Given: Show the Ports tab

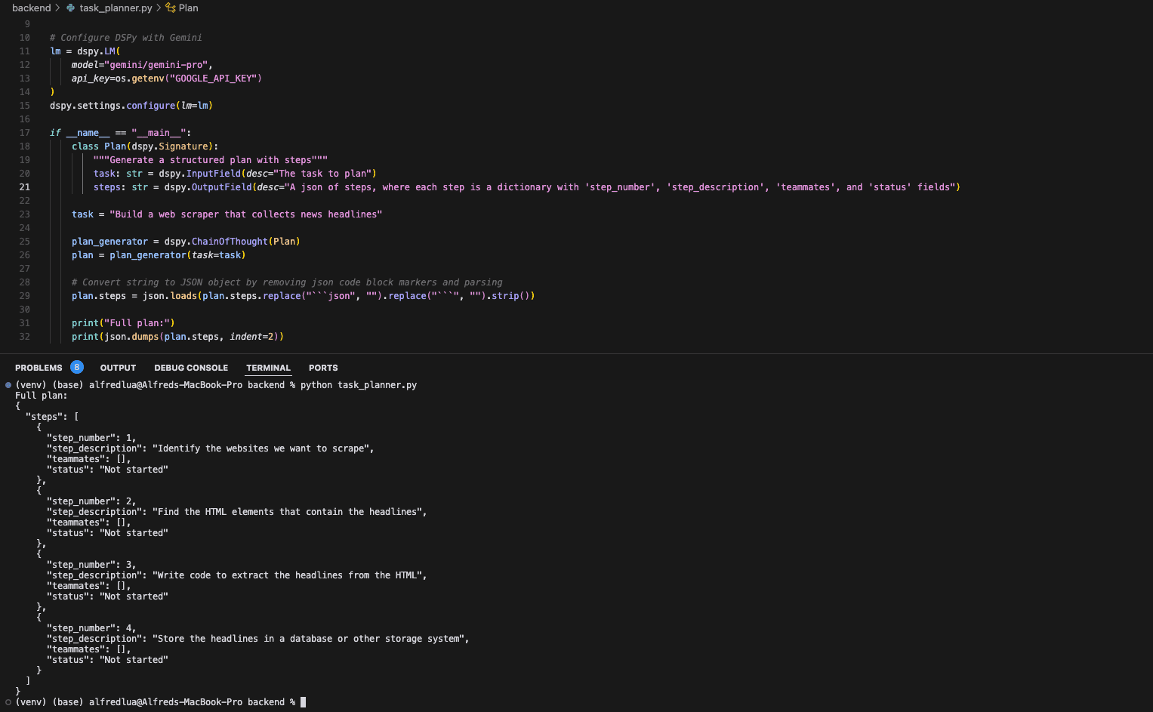Looking at the screenshot, I should (x=323, y=368).
